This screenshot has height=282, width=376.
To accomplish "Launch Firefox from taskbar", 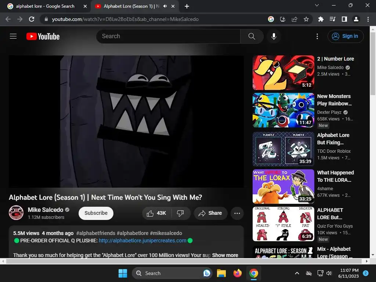I will 238,273.
